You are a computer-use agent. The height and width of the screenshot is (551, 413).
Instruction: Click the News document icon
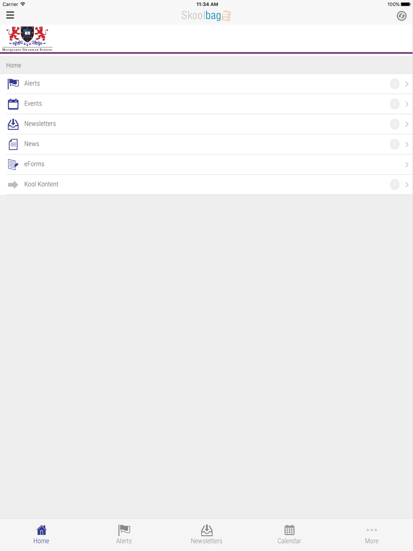13,144
